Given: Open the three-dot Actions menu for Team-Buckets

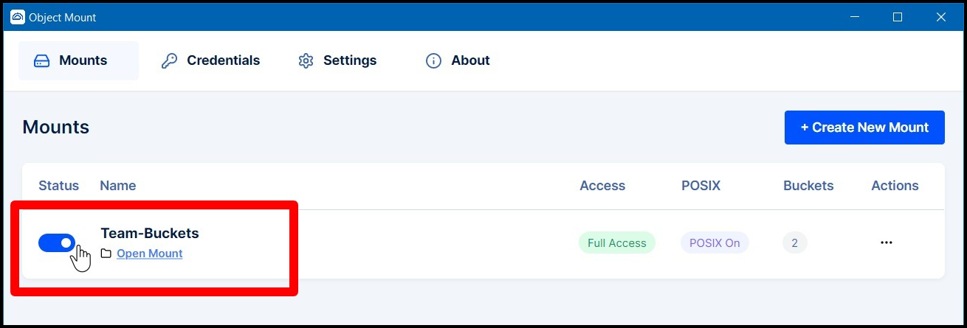Looking at the screenshot, I should [887, 242].
